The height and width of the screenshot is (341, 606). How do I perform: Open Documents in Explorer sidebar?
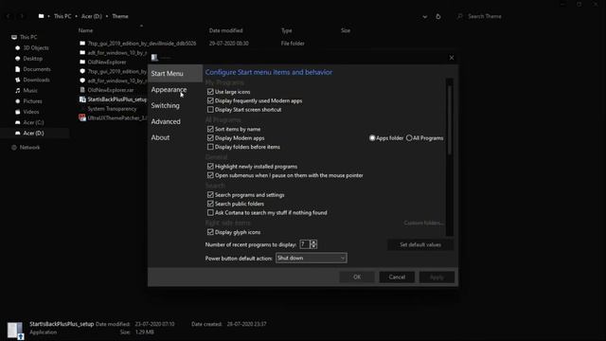(37, 69)
